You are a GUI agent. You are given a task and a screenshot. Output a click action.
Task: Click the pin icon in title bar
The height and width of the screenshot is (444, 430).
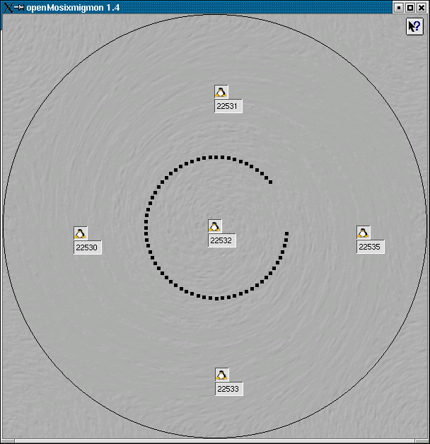[19, 7]
